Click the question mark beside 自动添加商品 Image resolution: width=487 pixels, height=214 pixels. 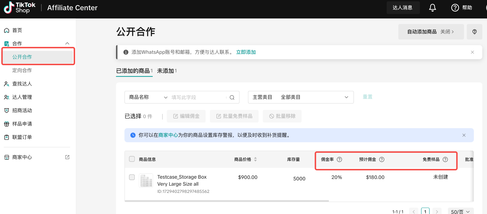tap(475, 32)
